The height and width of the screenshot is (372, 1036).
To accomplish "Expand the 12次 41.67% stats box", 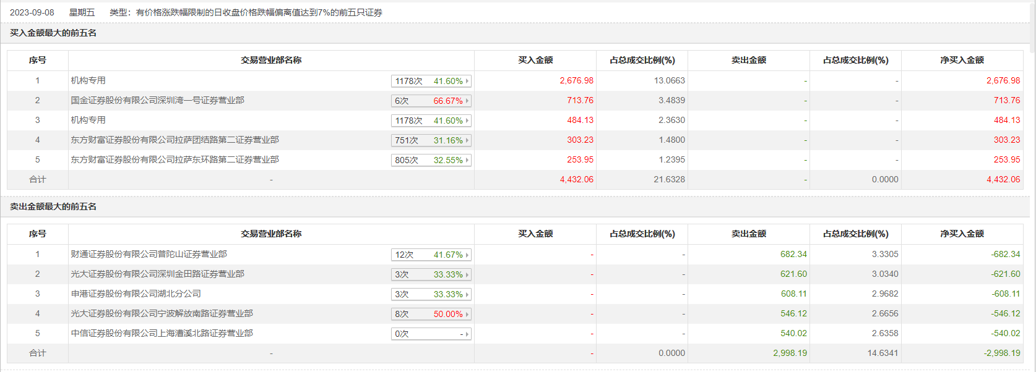I will click(431, 255).
